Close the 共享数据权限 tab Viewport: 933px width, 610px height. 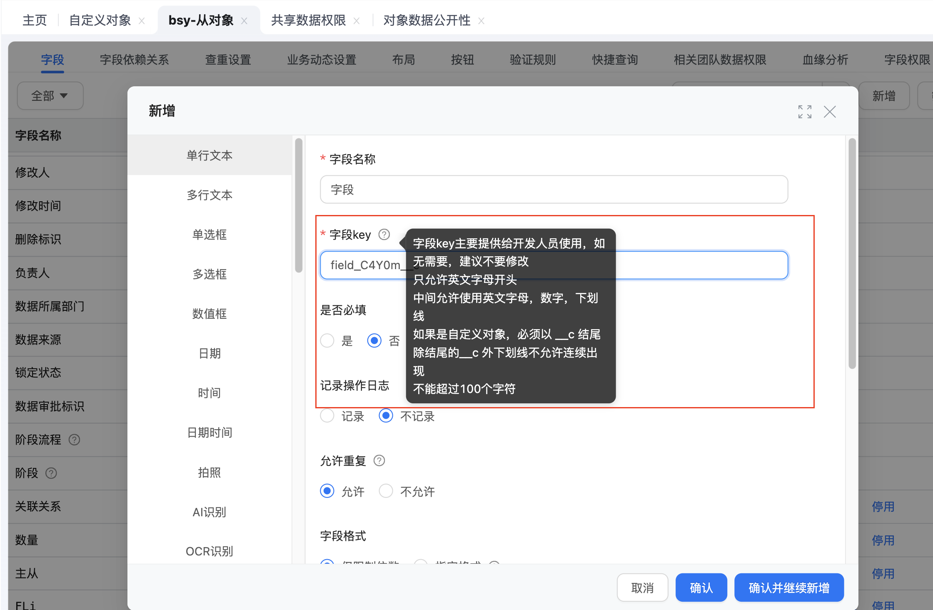click(357, 21)
